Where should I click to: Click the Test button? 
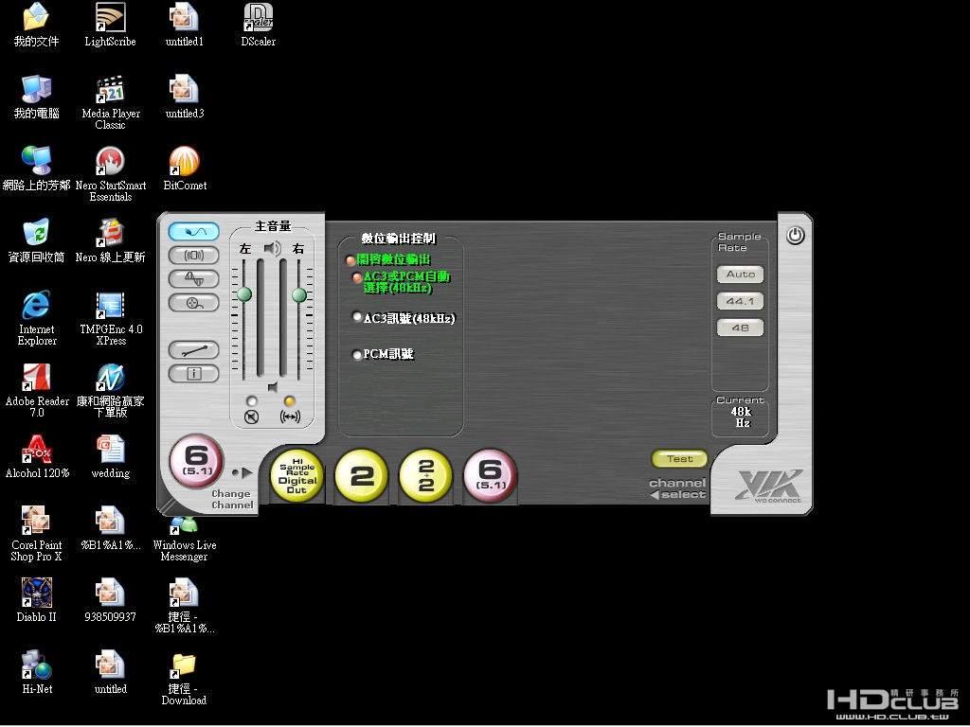coord(679,459)
